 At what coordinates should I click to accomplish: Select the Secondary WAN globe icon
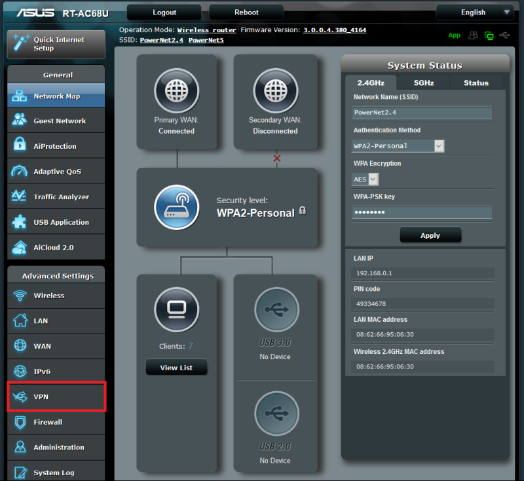(275, 90)
